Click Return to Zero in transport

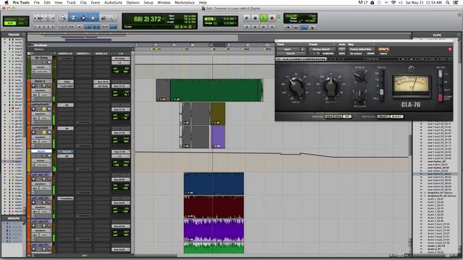(x=247, y=27)
